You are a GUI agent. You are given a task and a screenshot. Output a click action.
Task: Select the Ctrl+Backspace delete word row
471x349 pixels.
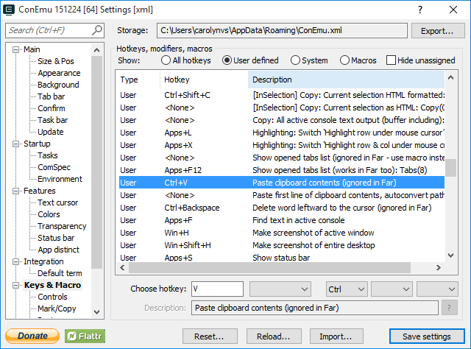click(282, 208)
